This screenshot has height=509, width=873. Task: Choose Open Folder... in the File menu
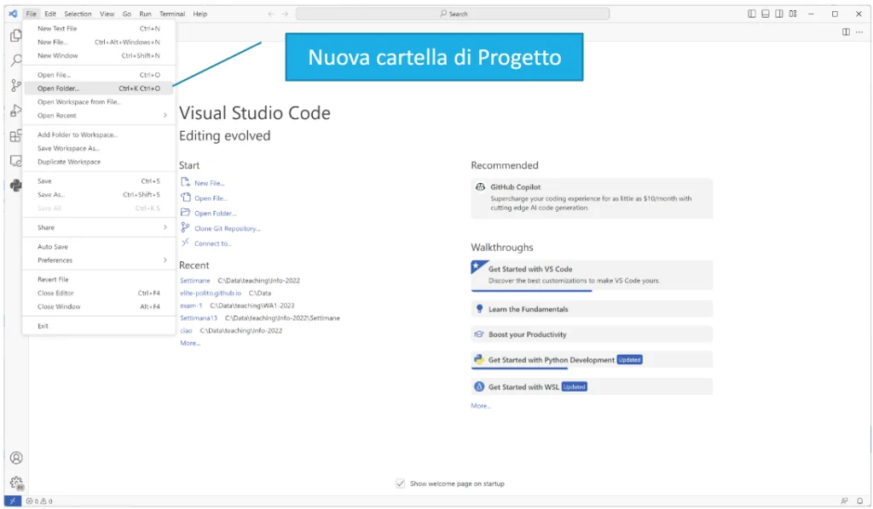pyautogui.click(x=99, y=89)
